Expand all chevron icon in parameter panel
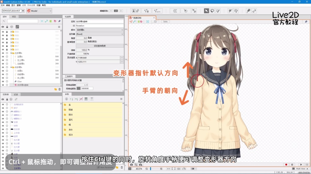Viewport: 311px width, 174px height. (x=66, y=99)
